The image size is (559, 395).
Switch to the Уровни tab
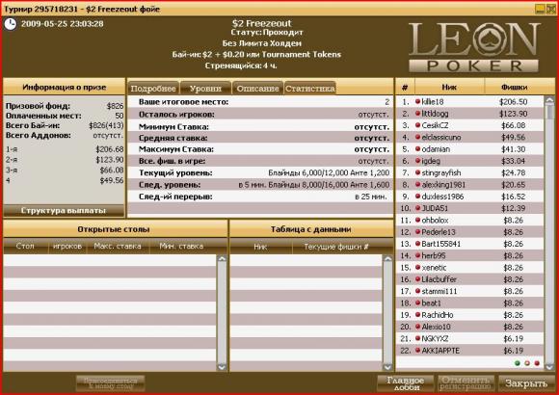click(x=205, y=89)
